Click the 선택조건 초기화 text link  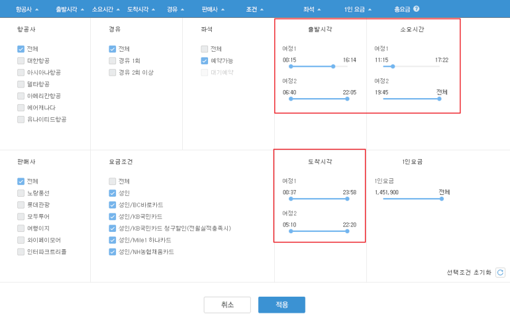coord(469,273)
